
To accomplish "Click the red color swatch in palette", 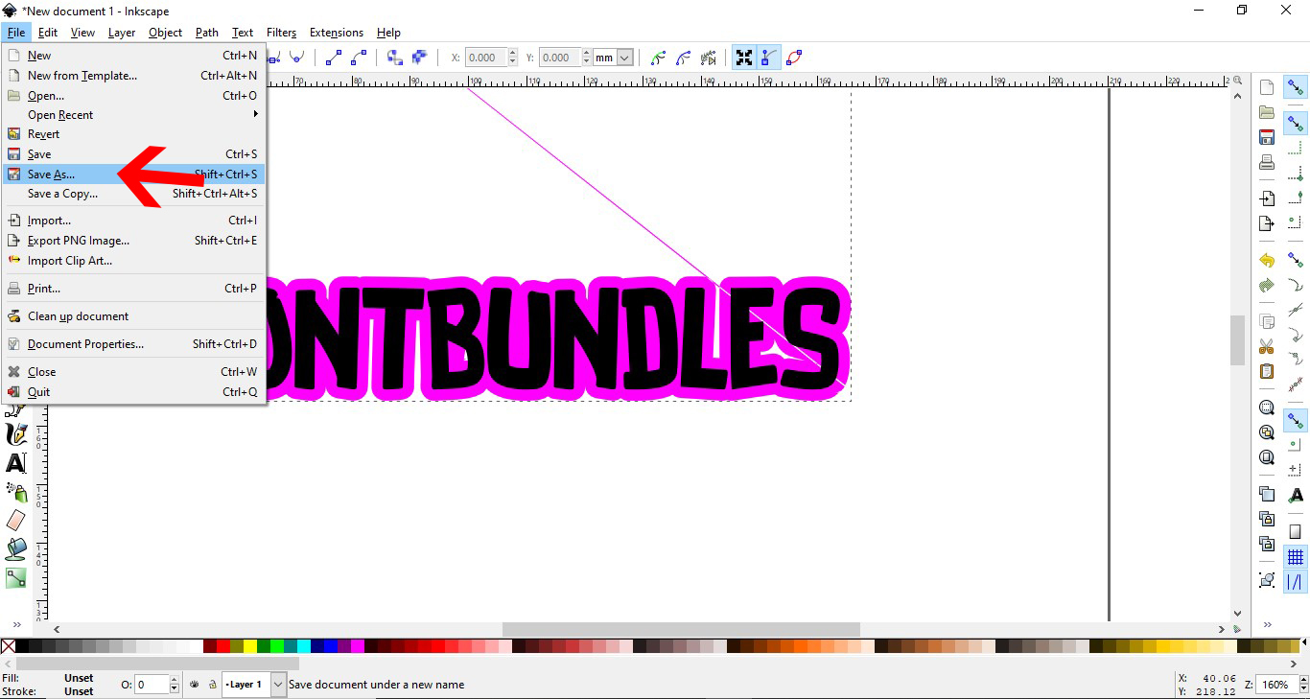I will (x=223, y=646).
